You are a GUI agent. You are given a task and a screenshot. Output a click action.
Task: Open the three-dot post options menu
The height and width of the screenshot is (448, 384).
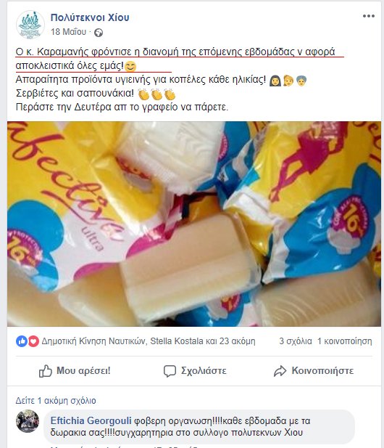[368, 16]
